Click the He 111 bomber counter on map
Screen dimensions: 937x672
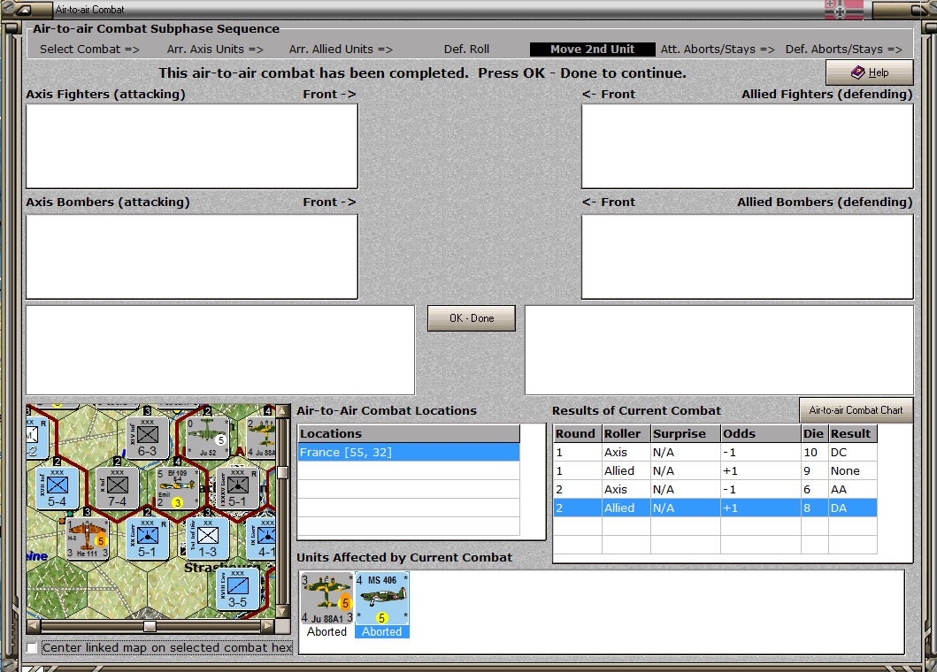(88, 538)
